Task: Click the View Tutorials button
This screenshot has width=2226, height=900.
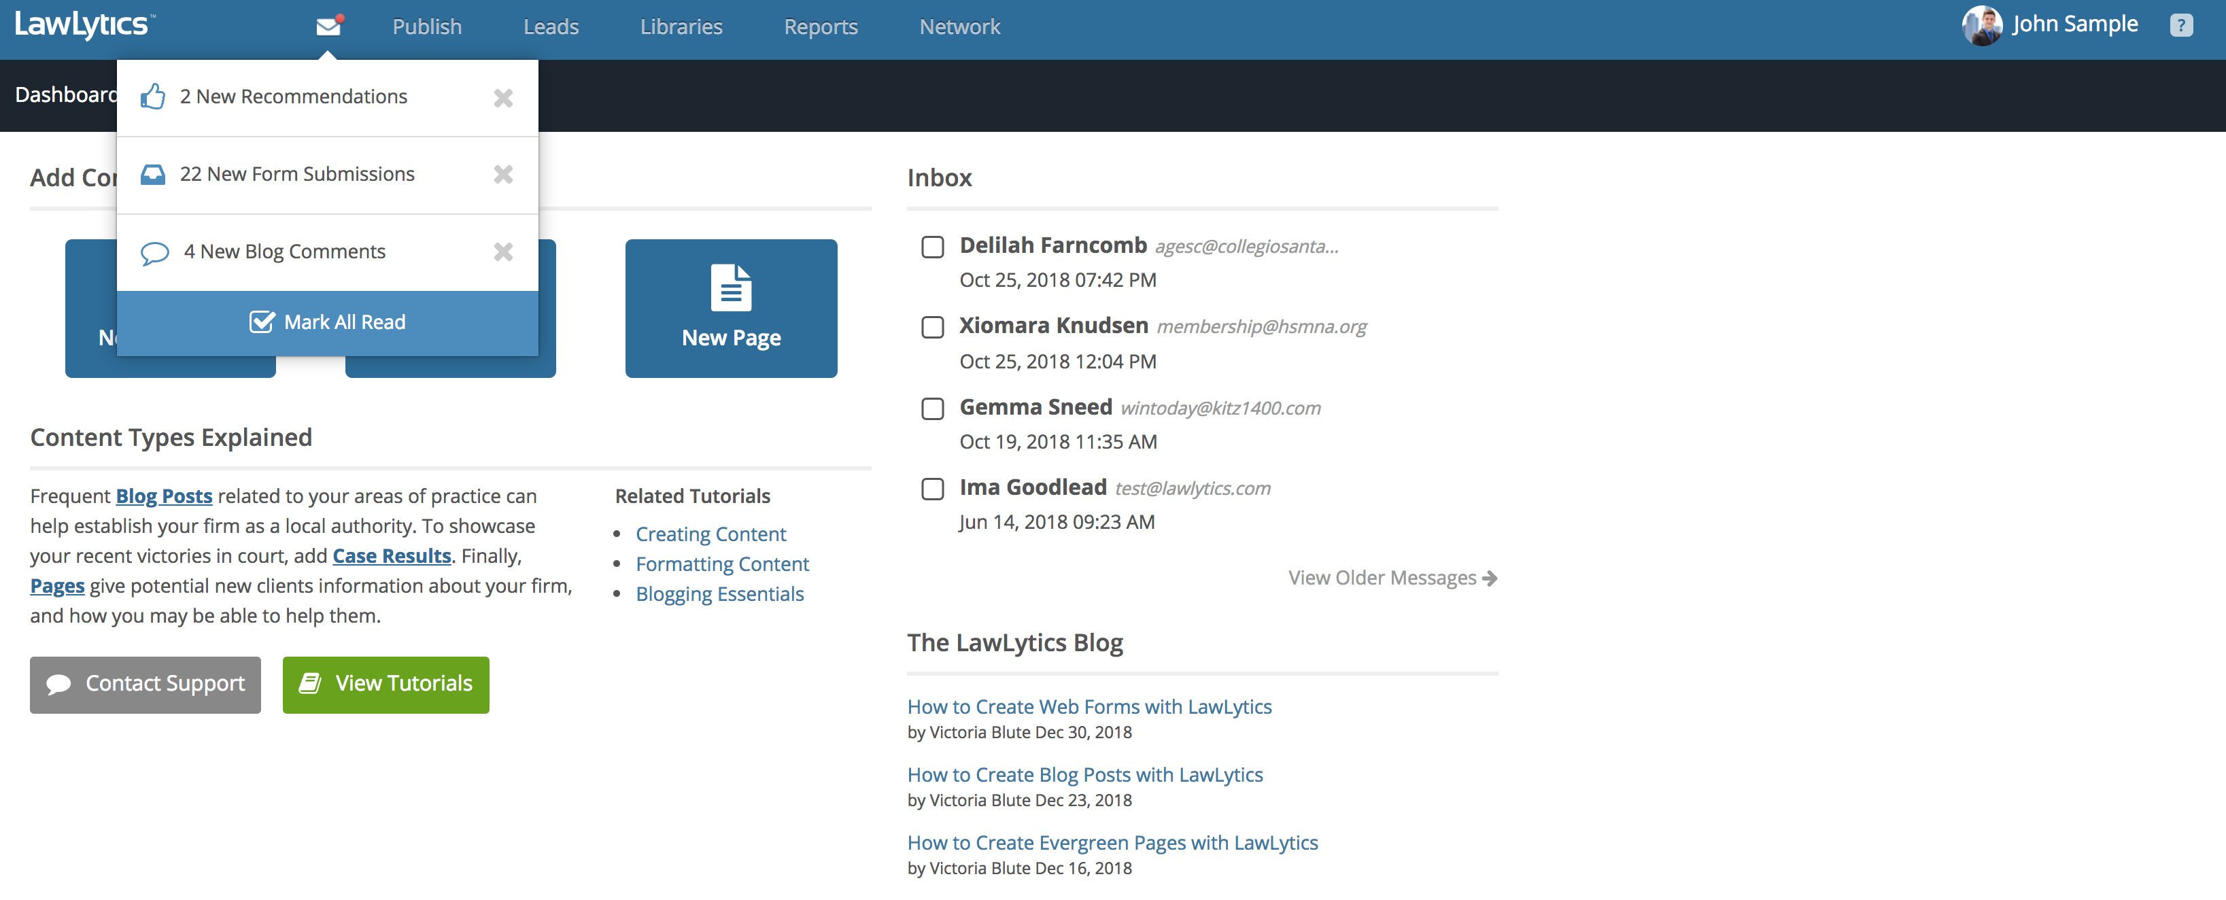Action: (386, 685)
